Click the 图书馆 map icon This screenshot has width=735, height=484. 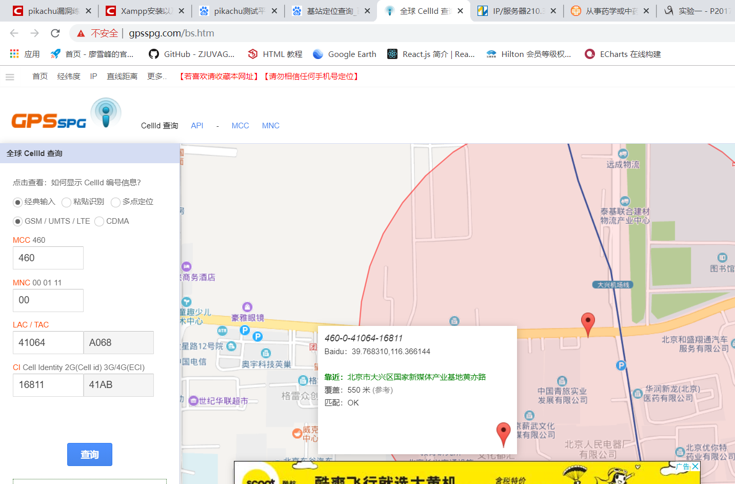(x=722, y=258)
